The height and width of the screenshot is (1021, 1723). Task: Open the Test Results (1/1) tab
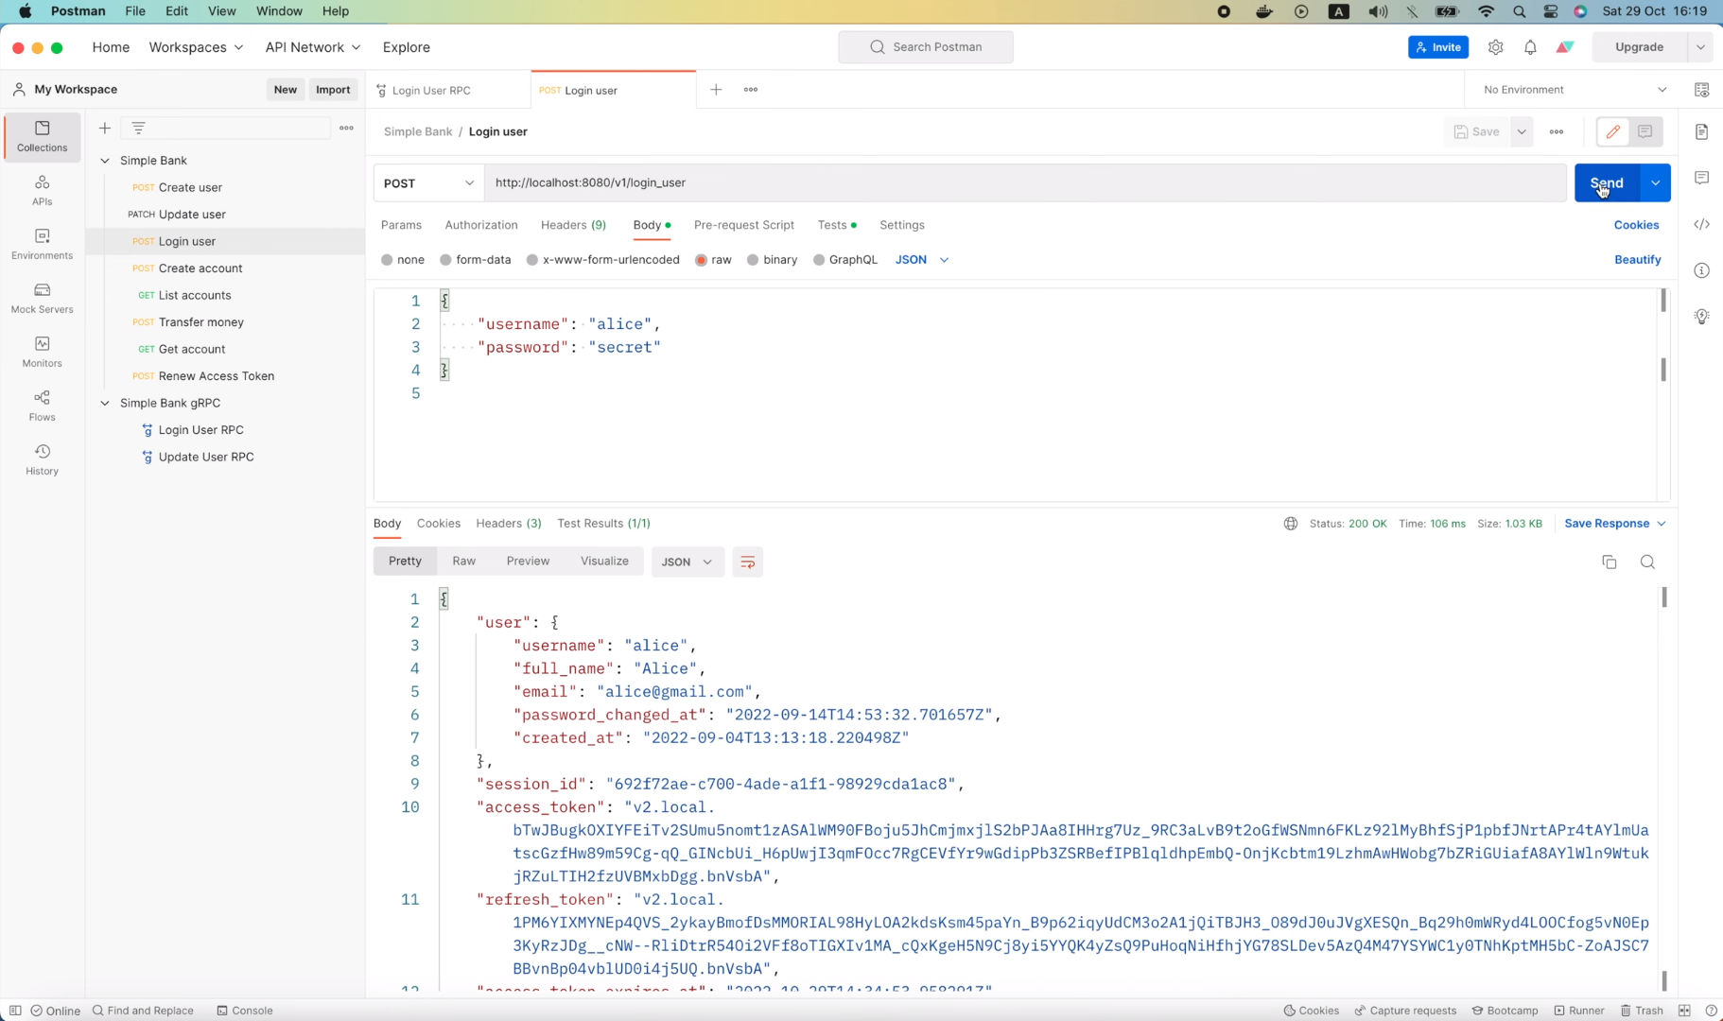click(603, 523)
